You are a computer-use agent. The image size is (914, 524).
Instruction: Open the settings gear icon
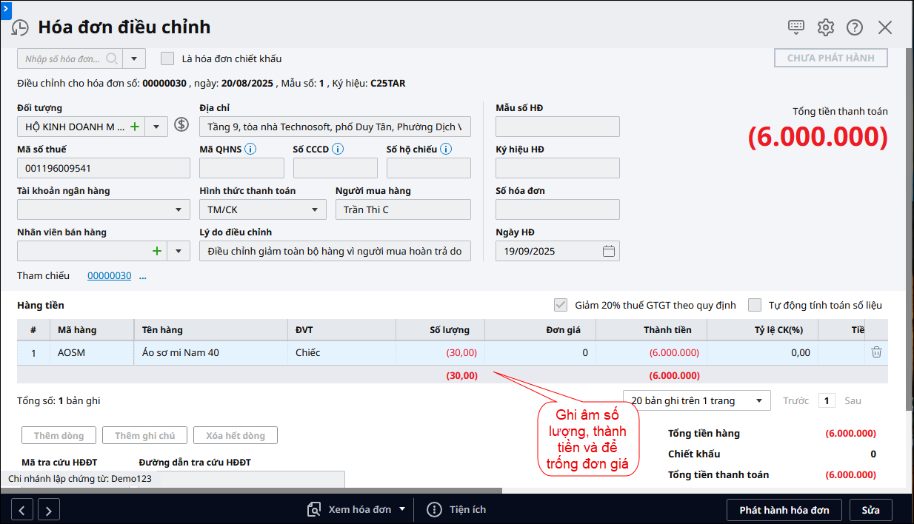click(x=825, y=27)
